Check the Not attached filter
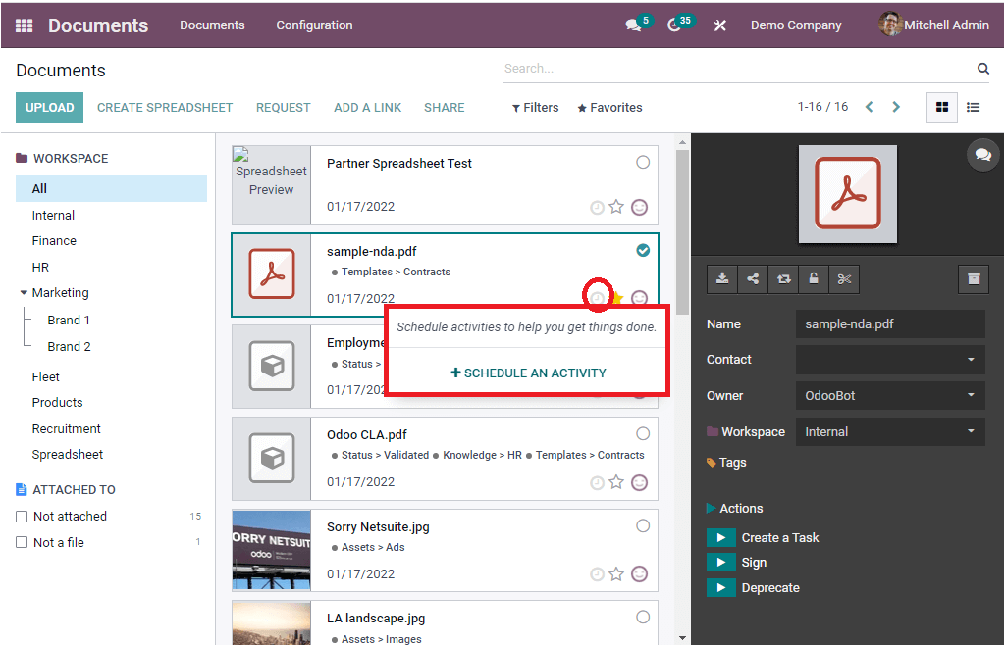 pos(22,516)
